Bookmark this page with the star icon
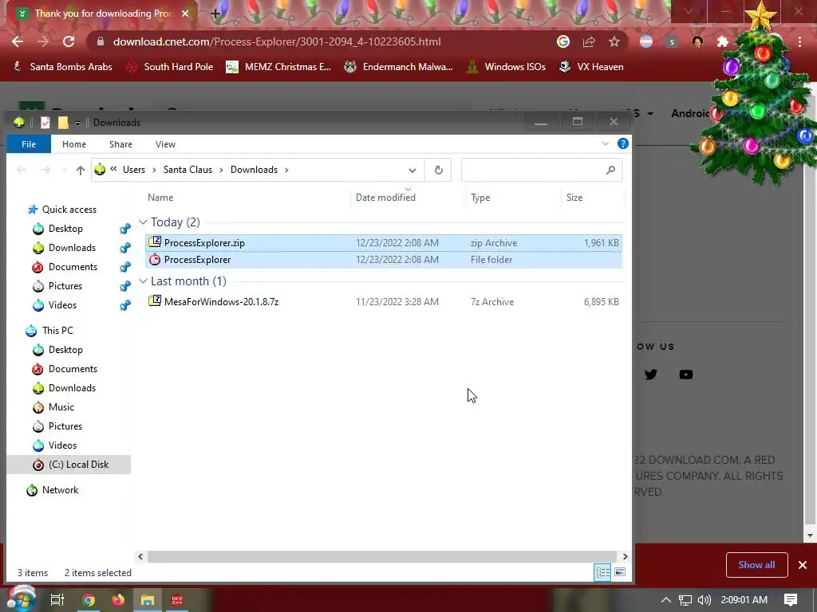 coord(614,41)
